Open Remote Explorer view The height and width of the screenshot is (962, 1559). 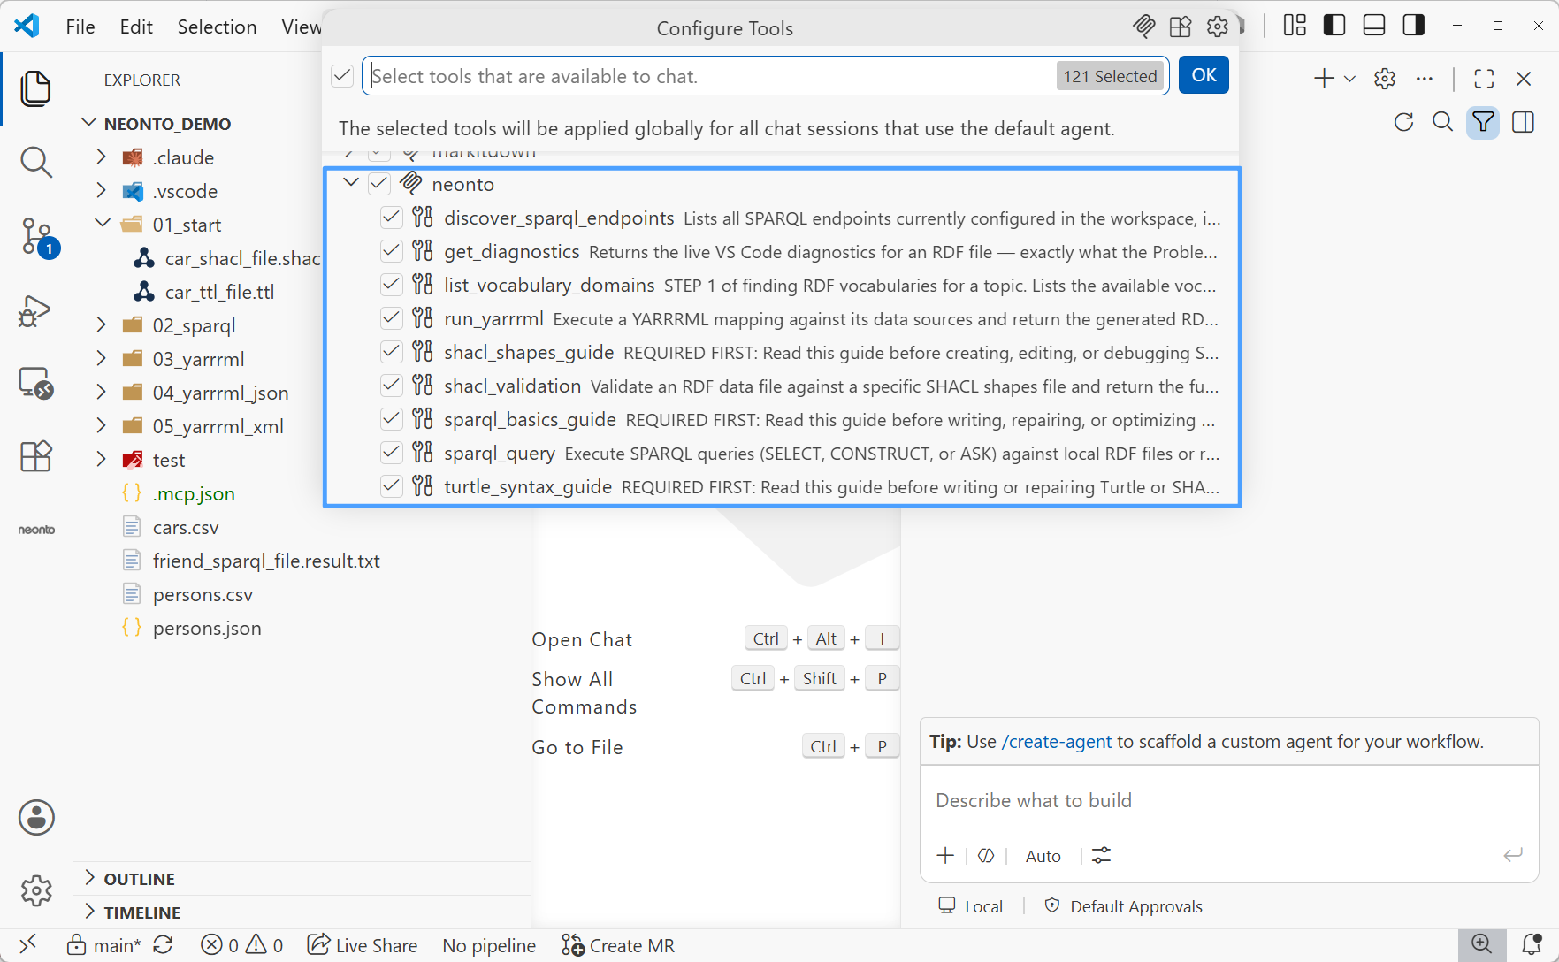click(36, 384)
